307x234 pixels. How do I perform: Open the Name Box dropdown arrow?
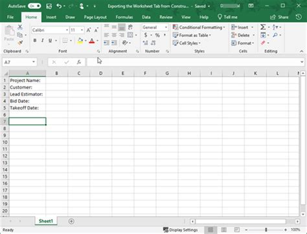click(x=34, y=62)
